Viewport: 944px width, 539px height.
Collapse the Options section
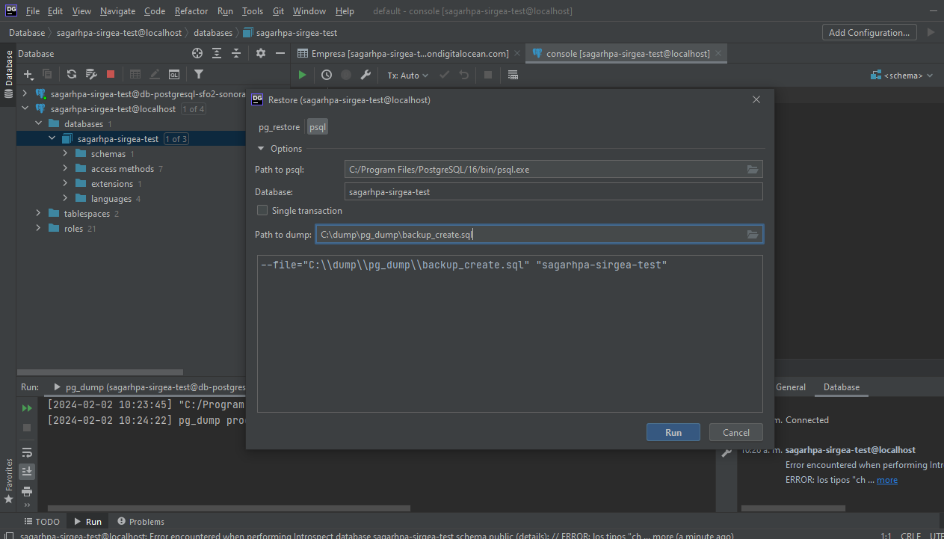click(262, 149)
